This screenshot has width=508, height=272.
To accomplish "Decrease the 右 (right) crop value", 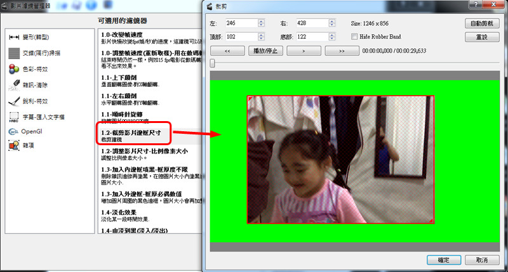I will tap(331, 25).
